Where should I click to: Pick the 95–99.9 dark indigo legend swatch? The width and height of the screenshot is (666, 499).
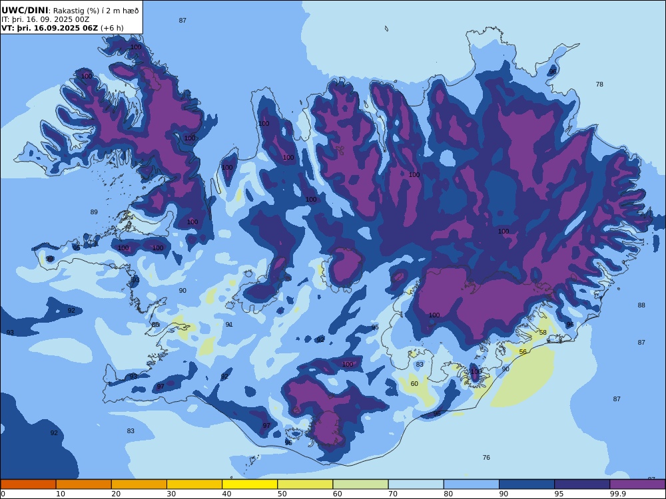[582, 484]
